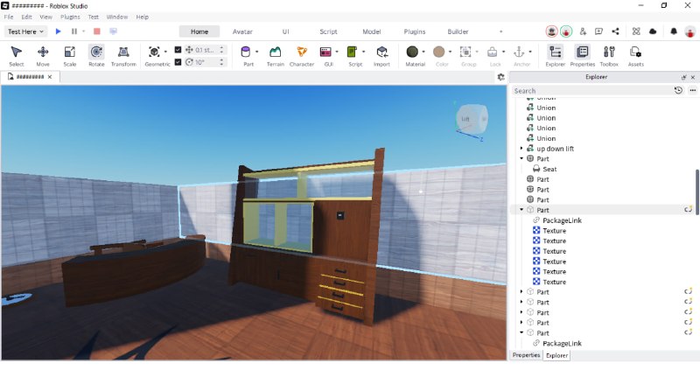Image resolution: width=700 pixels, height=377 pixels.
Task: Open the Assets manager
Action: [636, 56]
